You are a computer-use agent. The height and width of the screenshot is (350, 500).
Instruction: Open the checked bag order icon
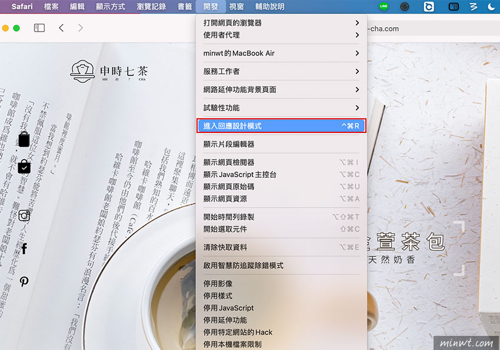tap(24, 166)
